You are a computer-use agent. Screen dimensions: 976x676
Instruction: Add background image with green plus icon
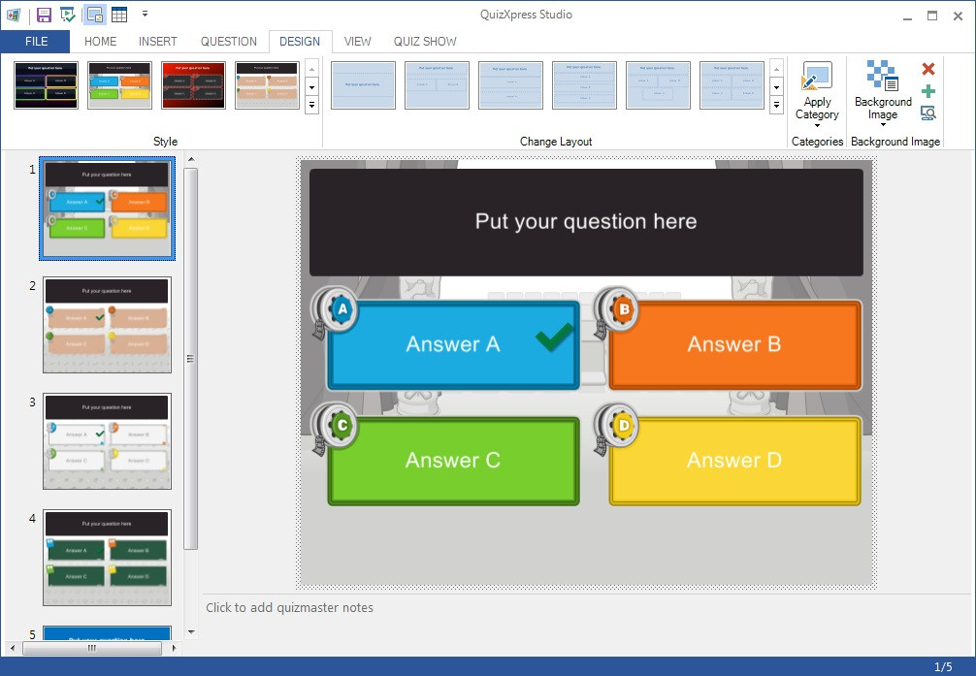pos(928,91)
